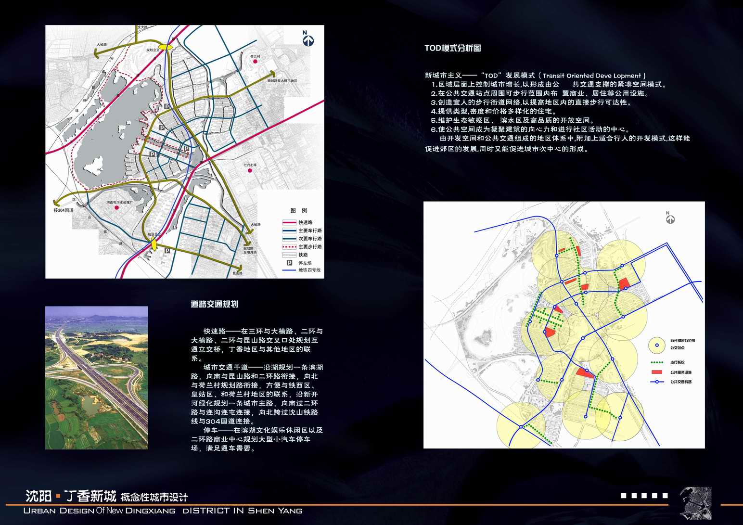Click the TOD模式分析图 heading
The image size is (743, 525).
tap(452, 48)
